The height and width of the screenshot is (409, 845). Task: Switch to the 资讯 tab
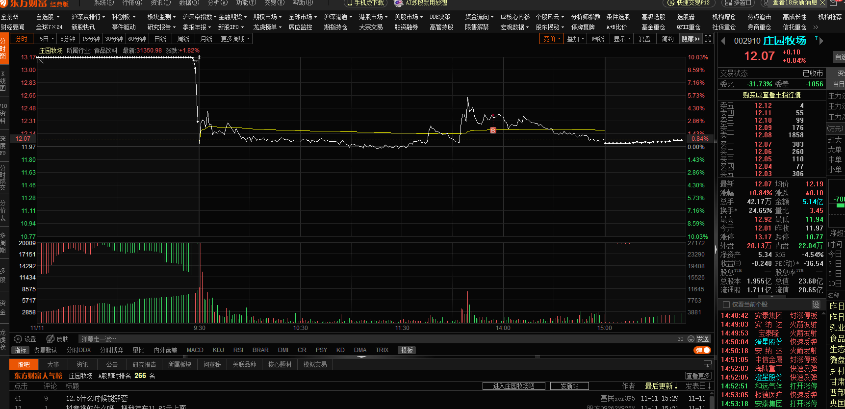tap(82, 364)
